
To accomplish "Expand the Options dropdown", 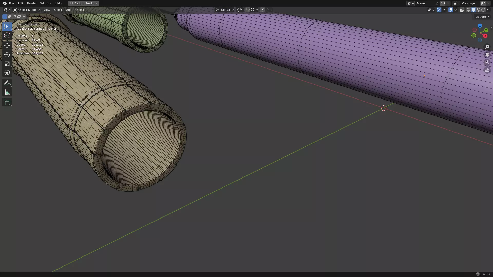I will point(482,17).
